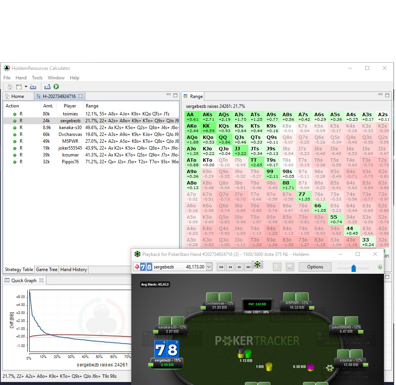This screenshot has height=385, width=396.
Task: Jump to hand start in Playback window
Action: pos(221,267)
